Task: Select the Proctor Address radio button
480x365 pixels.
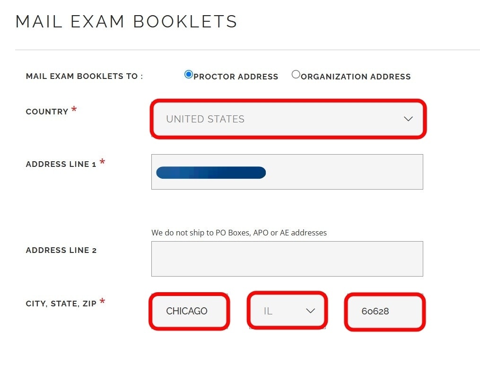Action: [189, 75]
